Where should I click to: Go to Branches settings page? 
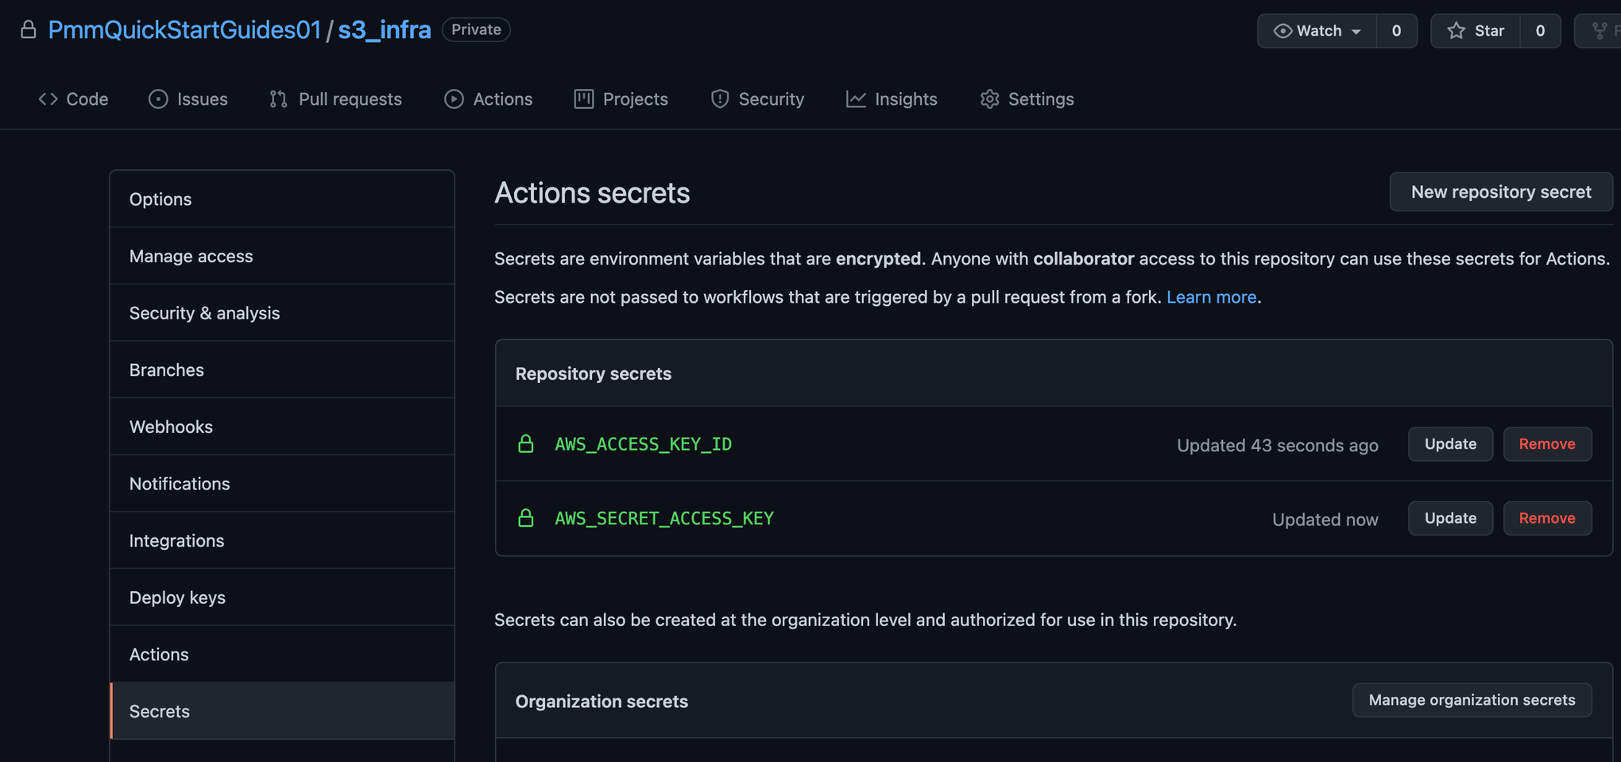click(167, 370)
